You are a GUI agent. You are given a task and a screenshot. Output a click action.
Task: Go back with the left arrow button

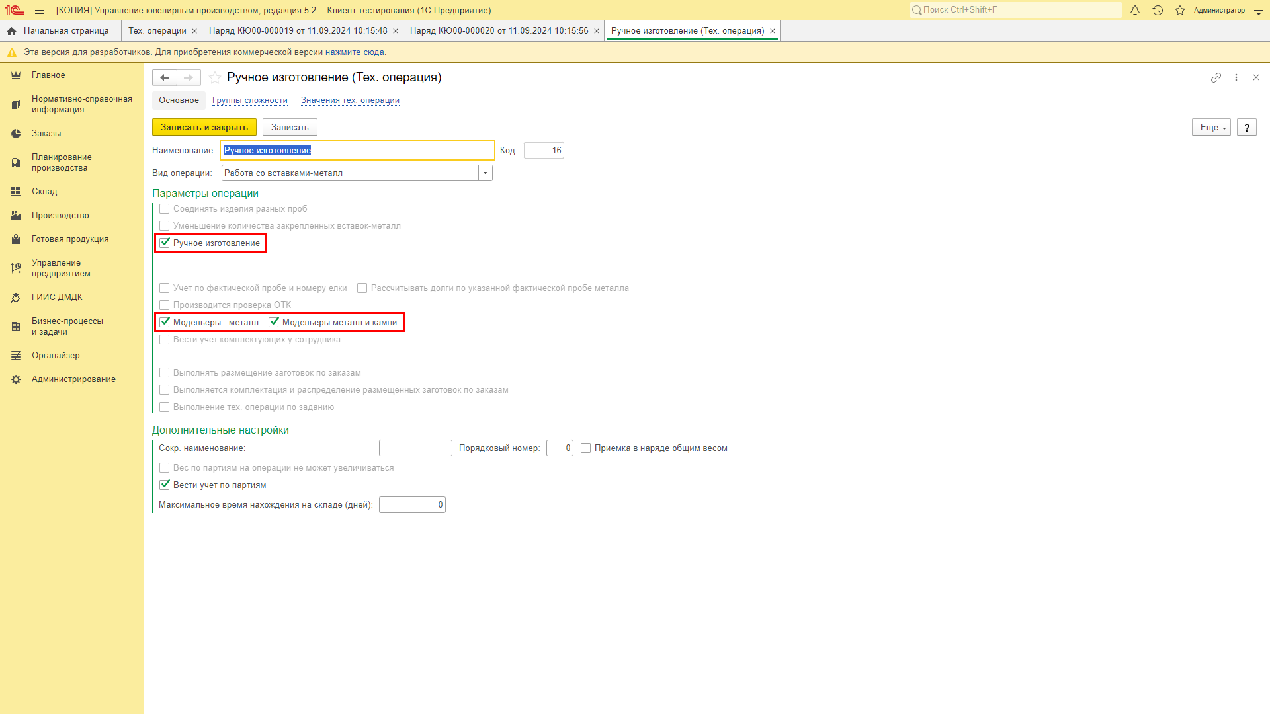(x=165, y=77)
